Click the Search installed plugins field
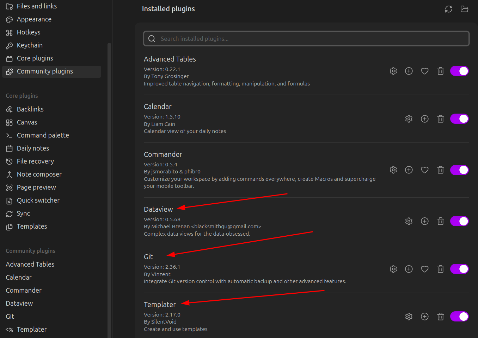The height and width of the screenshot is (338, 478). 306,39
